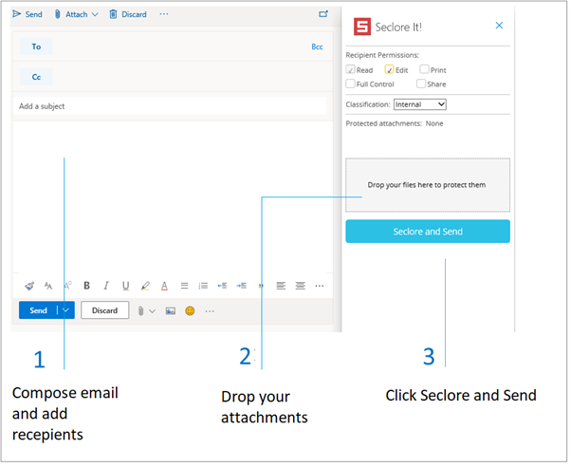Open the emoji picker

click(191, 312)
